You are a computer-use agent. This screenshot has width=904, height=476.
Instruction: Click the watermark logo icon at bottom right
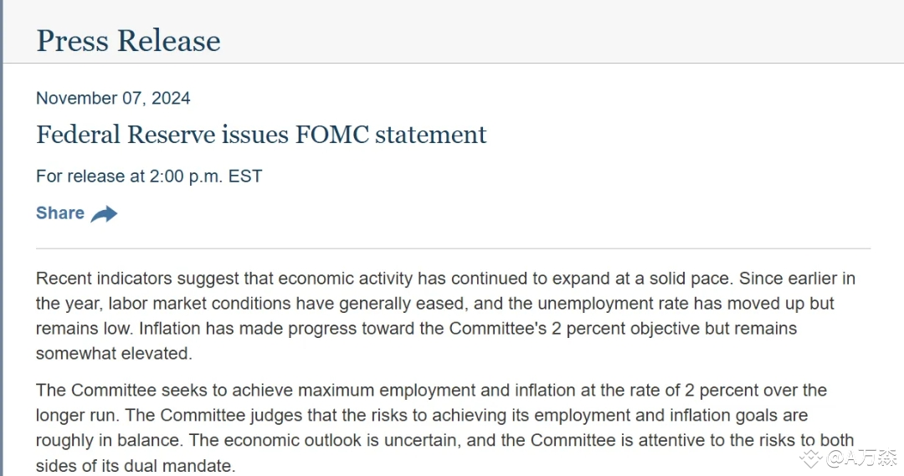click(x=810, y=457)
